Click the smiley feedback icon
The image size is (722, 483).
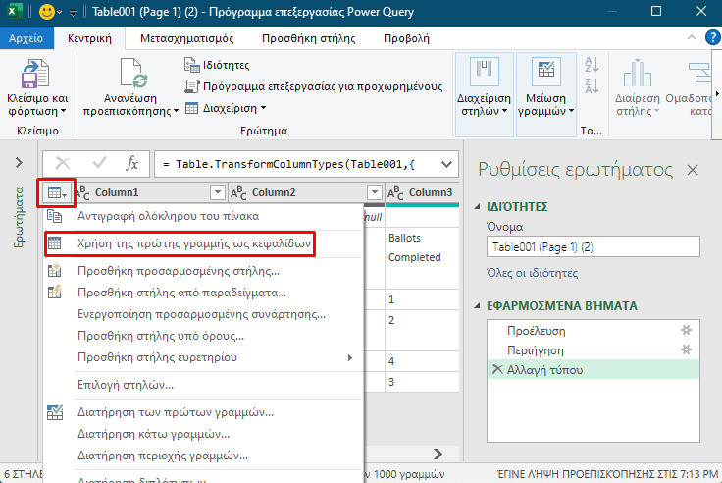pyautogui.click(x=46, y=12)
